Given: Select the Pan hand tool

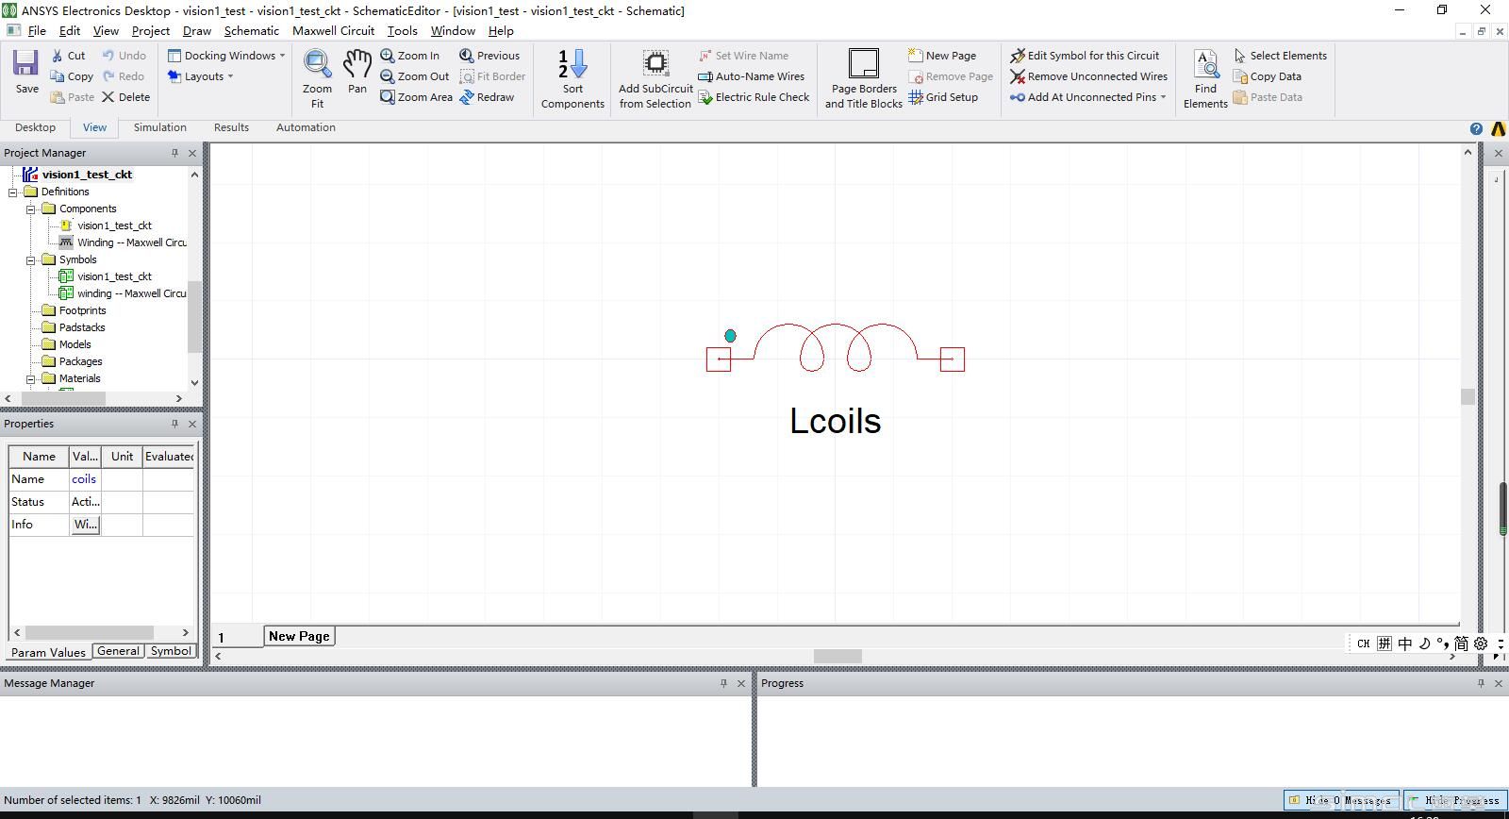Looking at the screenshot, I should tap(357, 72).
